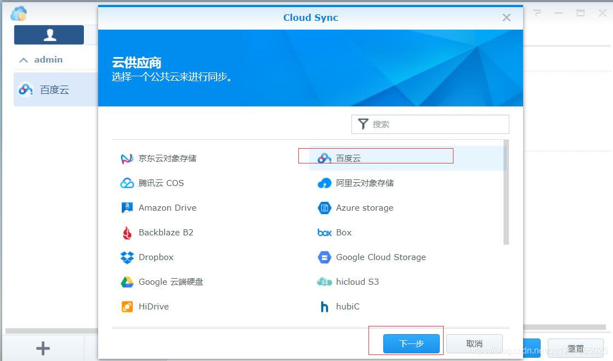Pick the Box logo icon
Image resolution: width=613 pixels, height=361 pixels.
pos(324,232)
